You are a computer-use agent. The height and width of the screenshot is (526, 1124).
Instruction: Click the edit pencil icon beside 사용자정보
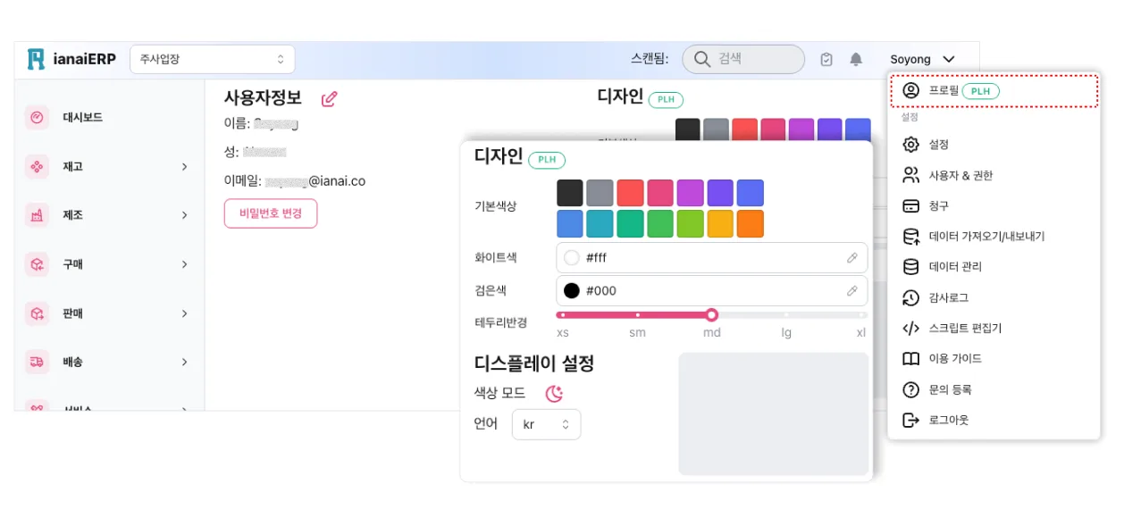coord(329,99)
